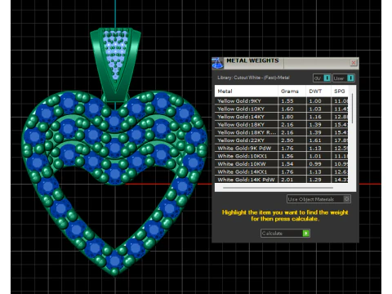Select the White Gold:10KX1 row
Image resolution: width=392 pixels, height=294 pixels.
tap(282, 156)
